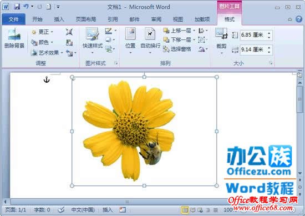Click the macro recording icon in status bar
Screen dimensions: 305x216
pyautogui.click(x=123, y=210)
